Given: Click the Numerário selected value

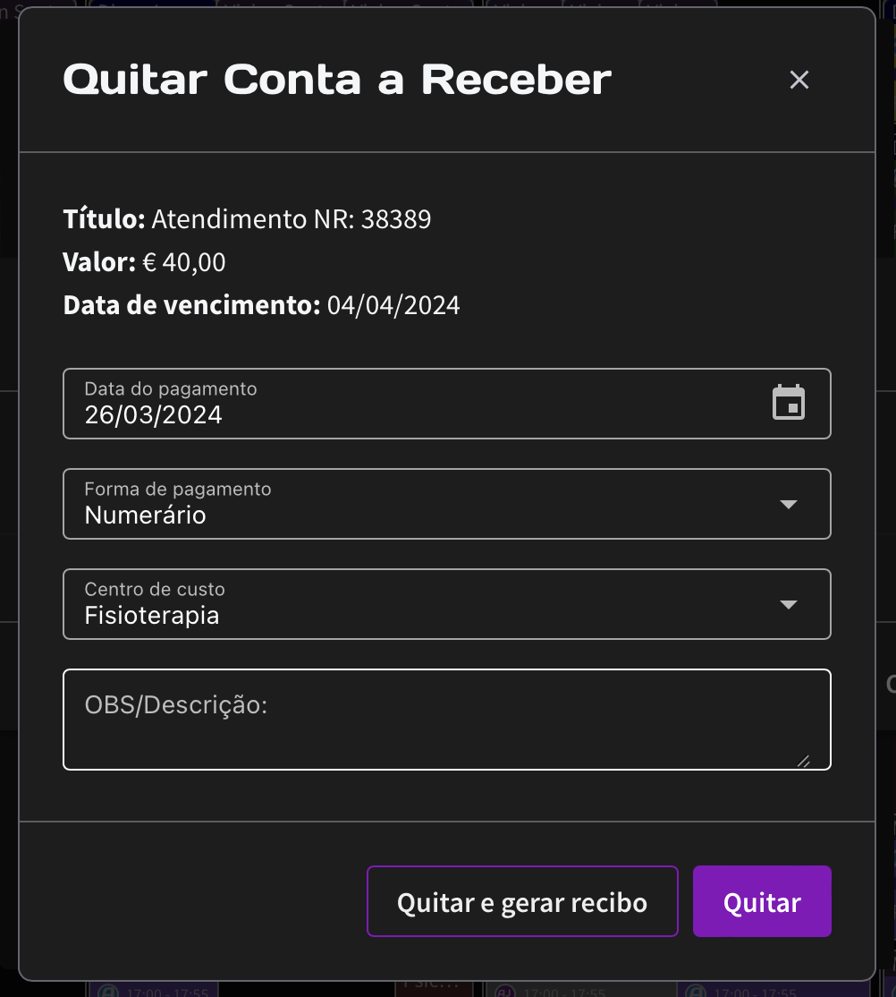Looking at the screenshot, I should (146, 515).
